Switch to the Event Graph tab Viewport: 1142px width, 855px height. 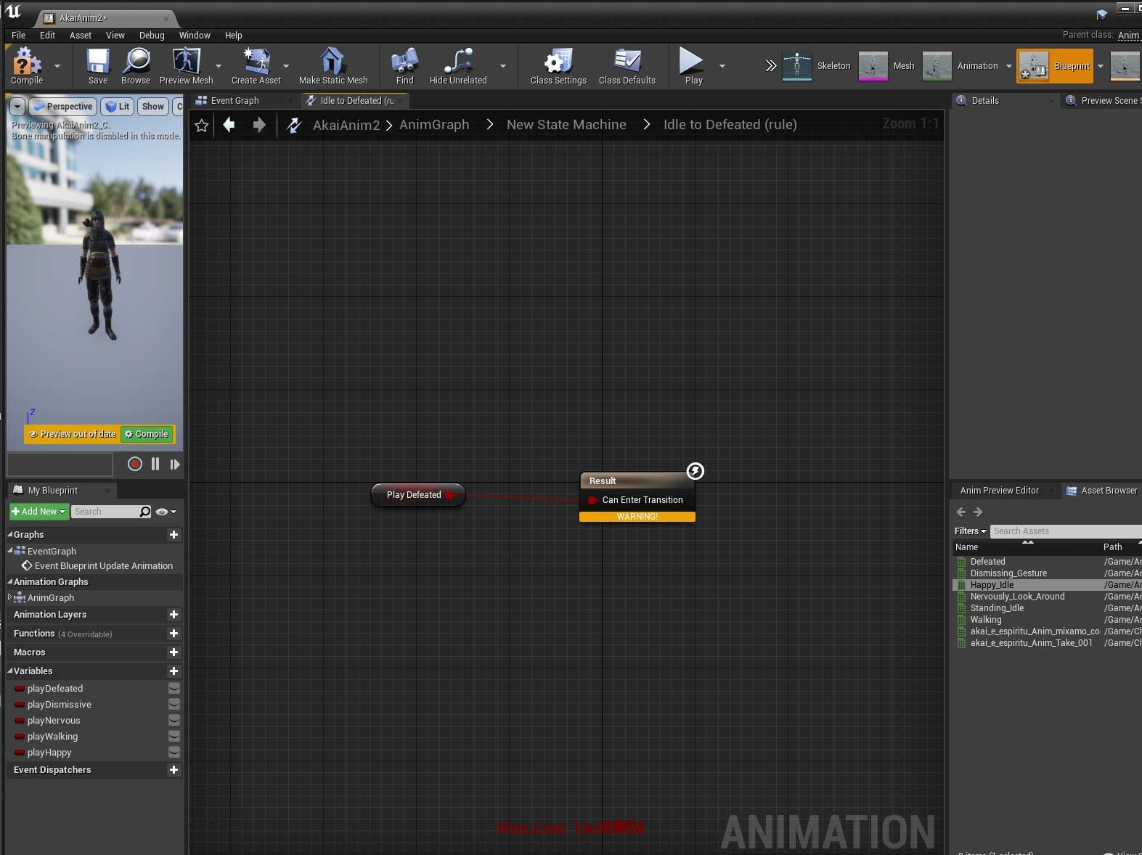click(x=234, y=101)
